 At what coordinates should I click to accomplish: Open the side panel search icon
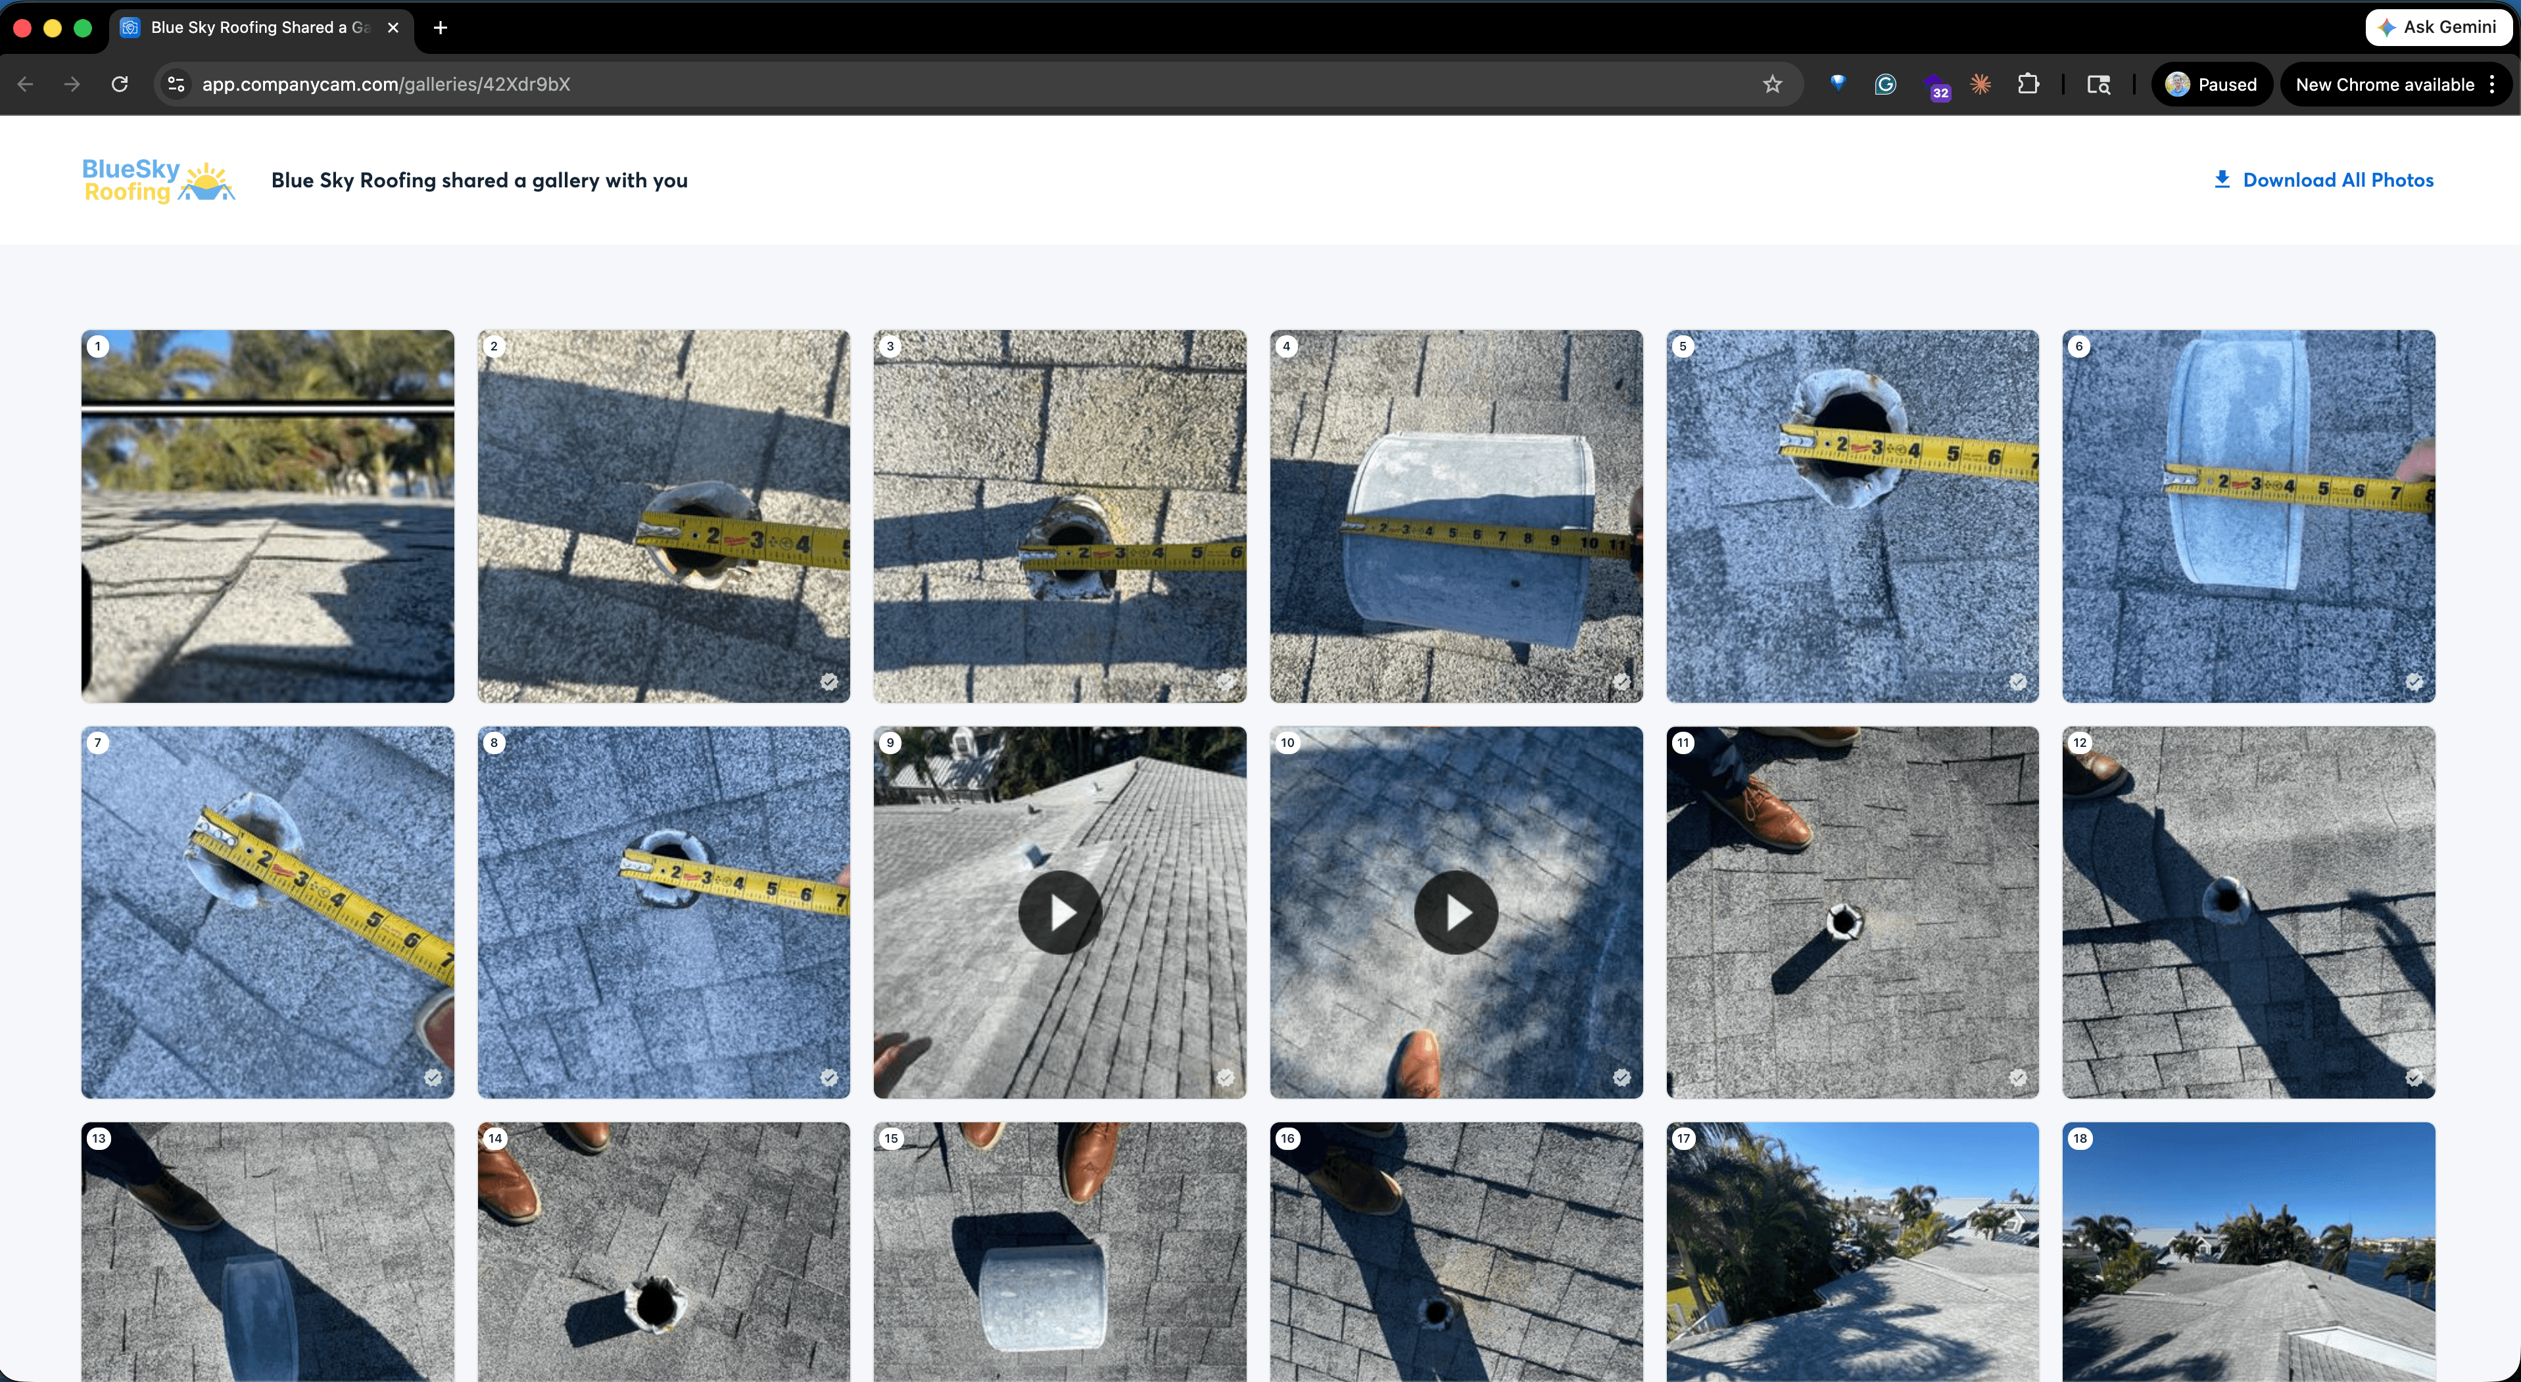pyautogui.click(x=2098, y=84)
